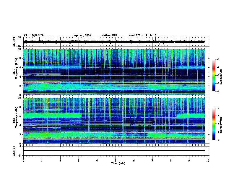Click time axis tick label "2"
This screenshot has height=180, width=234.
(x=60, y=161)
